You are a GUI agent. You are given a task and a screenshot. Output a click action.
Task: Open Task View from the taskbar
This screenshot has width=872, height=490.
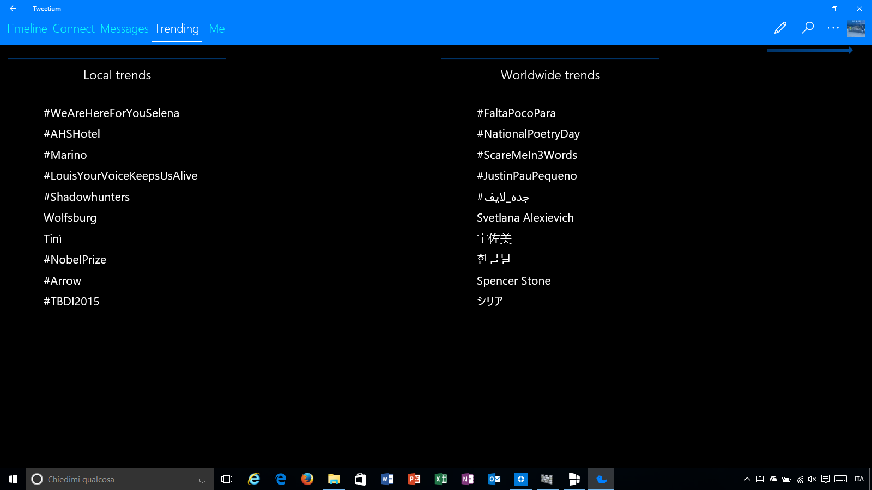(227, 479)
